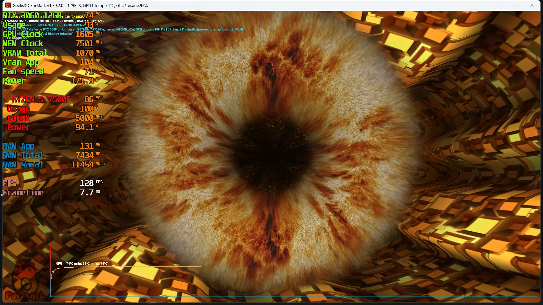Click the 'RTX 3060 12GB' overlay heading
543x305 pixels.
coord(32,16)
